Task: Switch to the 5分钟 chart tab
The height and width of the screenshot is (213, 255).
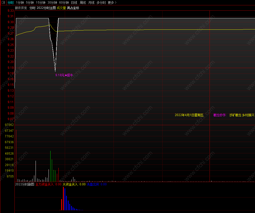Action: [30, 3]
